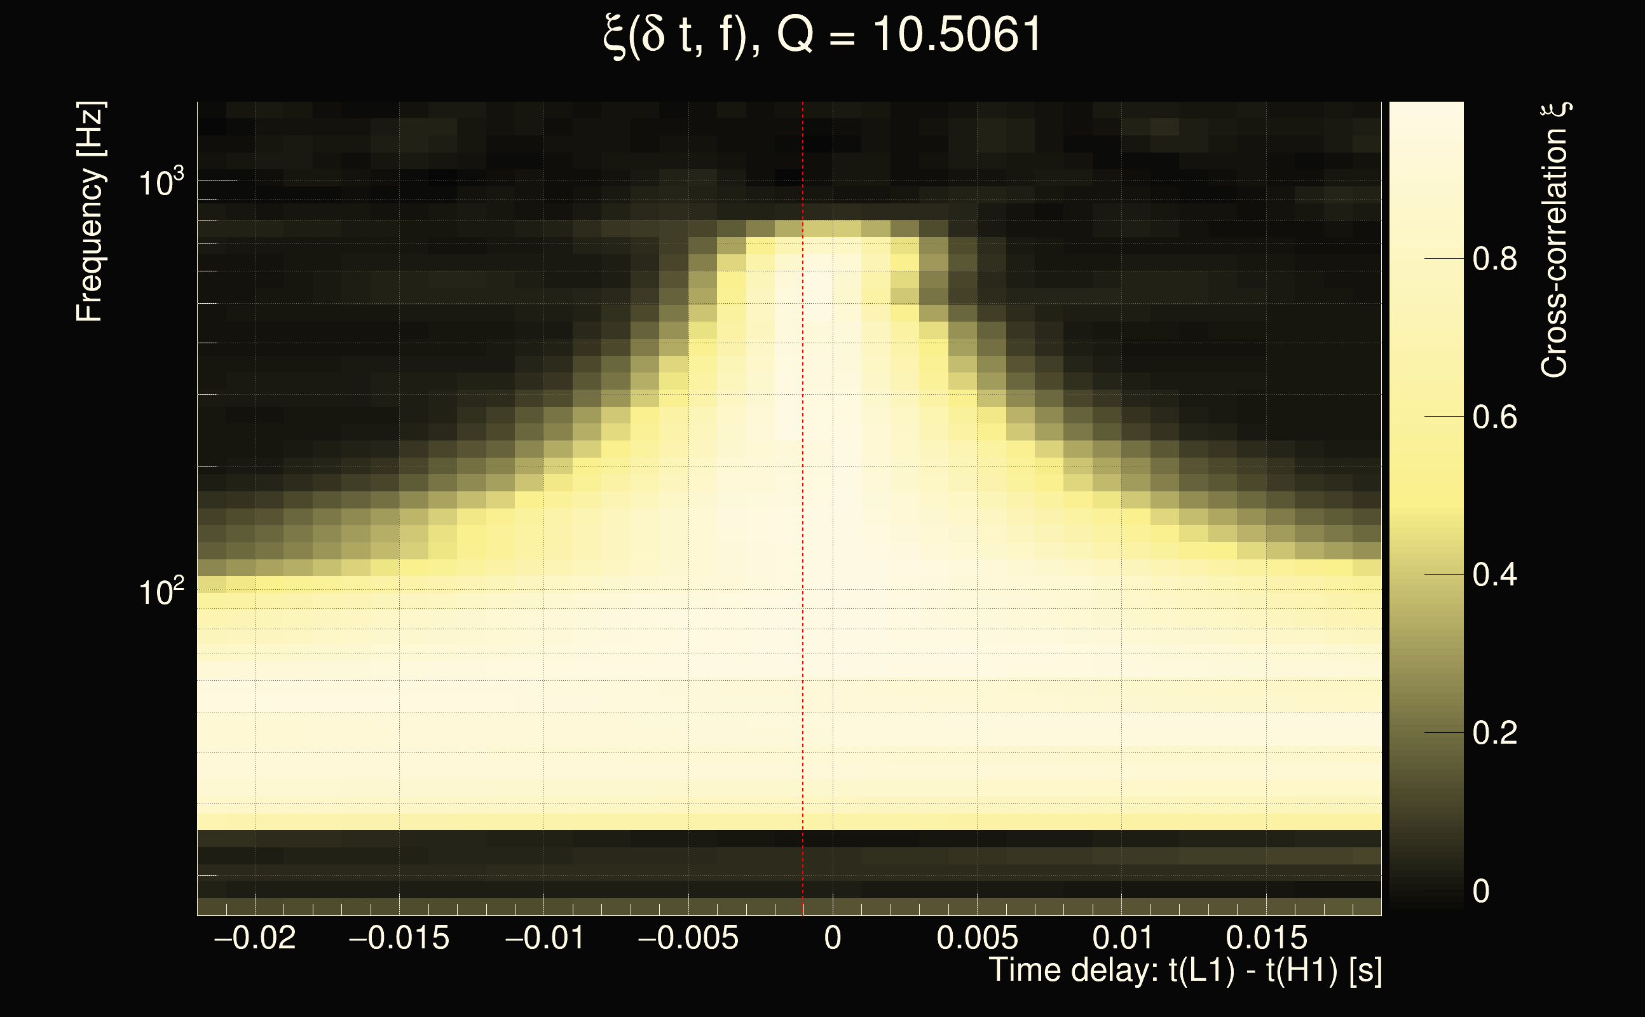1645x1017 pixels.
Task: Click the 10² frequency tick label
Action: (x=161, y=592)
